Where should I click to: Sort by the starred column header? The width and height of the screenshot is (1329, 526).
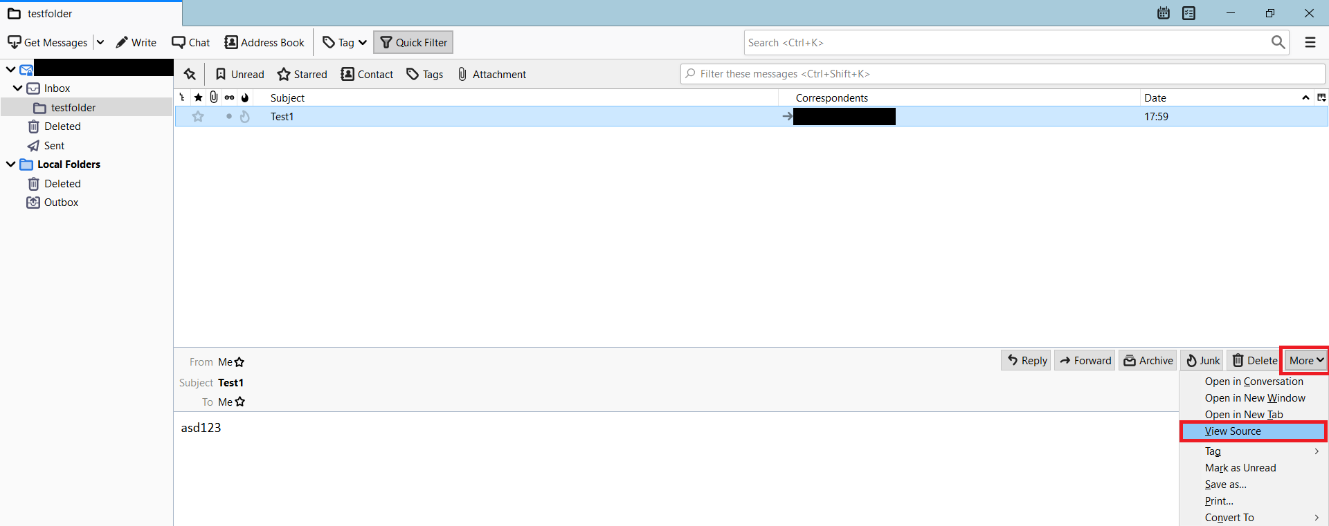198,97
